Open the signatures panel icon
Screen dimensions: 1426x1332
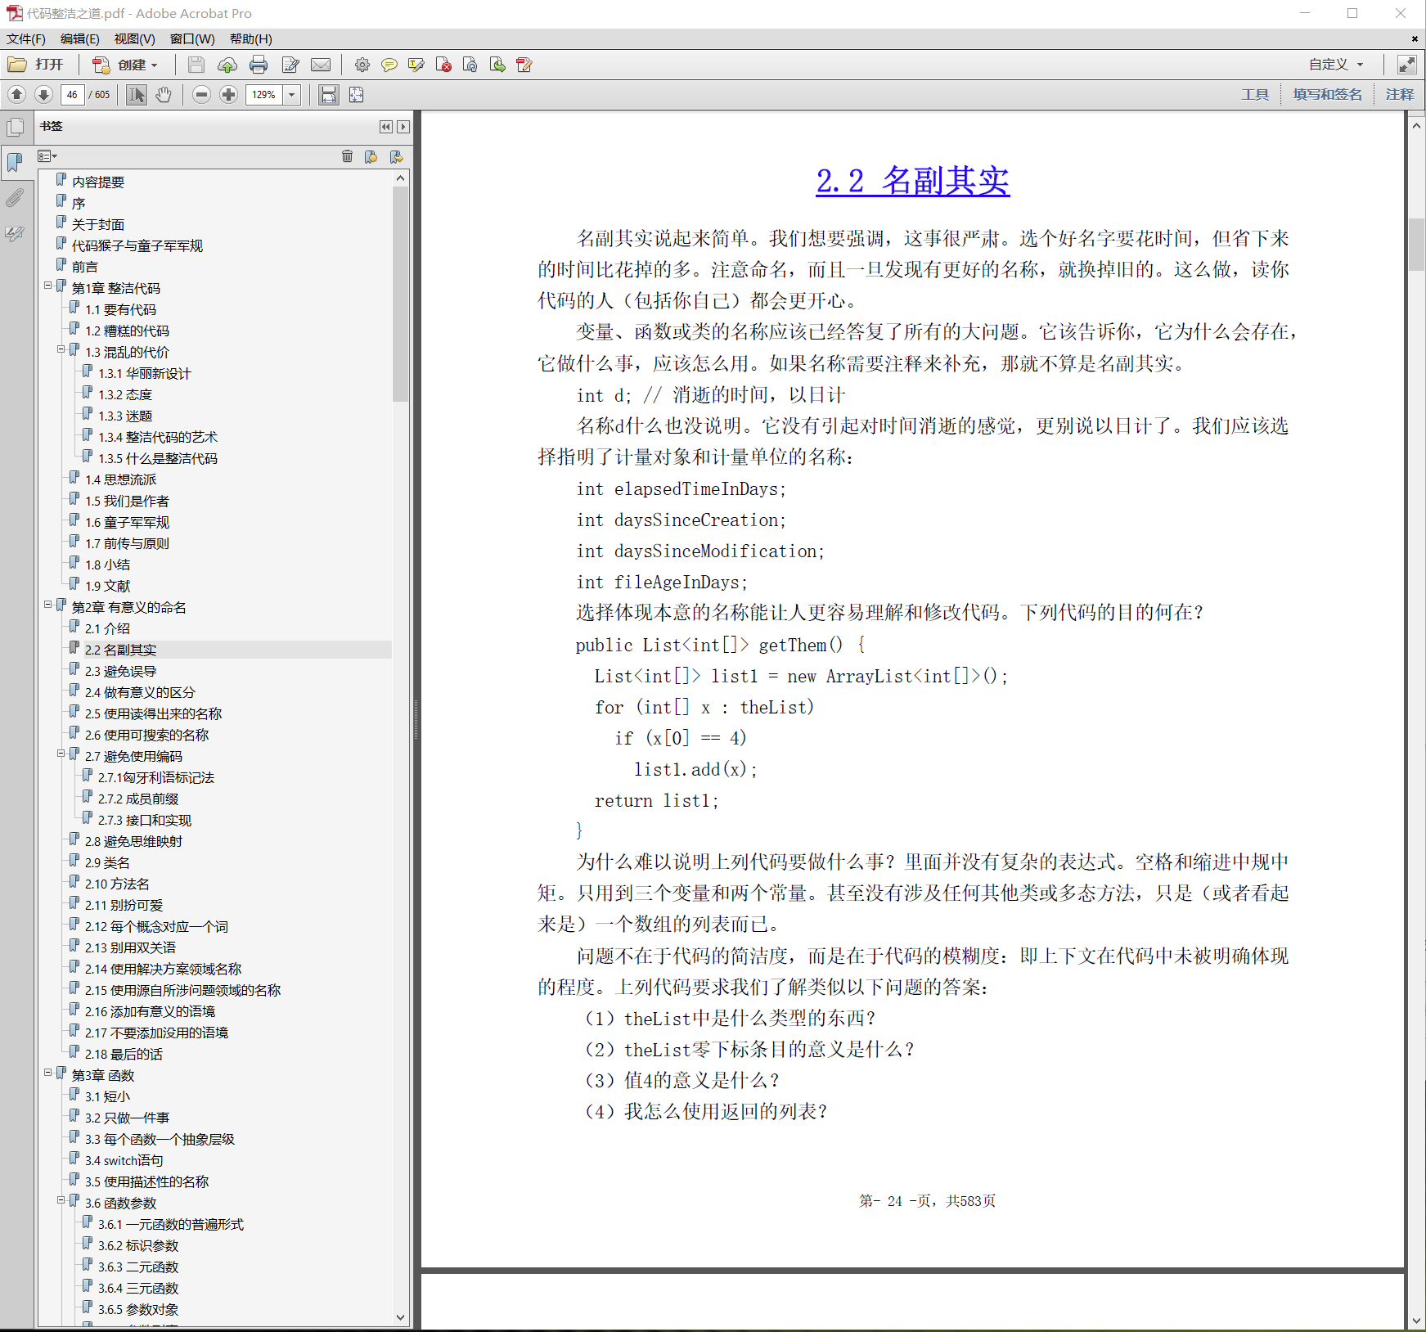pyautogui.click(x=15, y=233)
